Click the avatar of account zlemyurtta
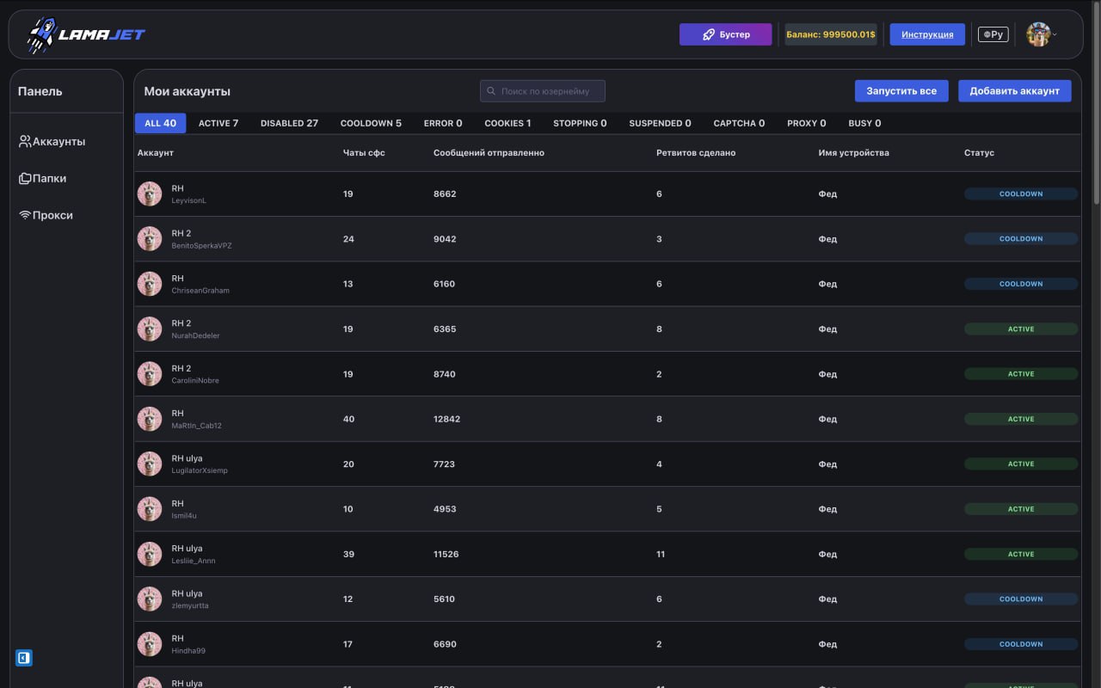 pos(150,599)
